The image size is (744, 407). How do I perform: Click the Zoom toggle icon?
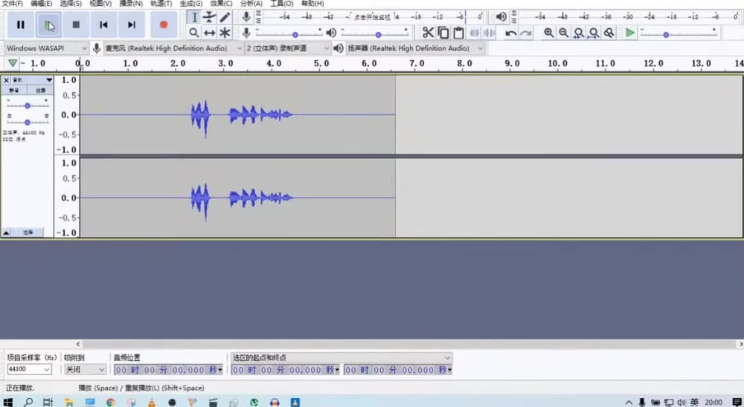pyautogui.click(x=609, y=33)
